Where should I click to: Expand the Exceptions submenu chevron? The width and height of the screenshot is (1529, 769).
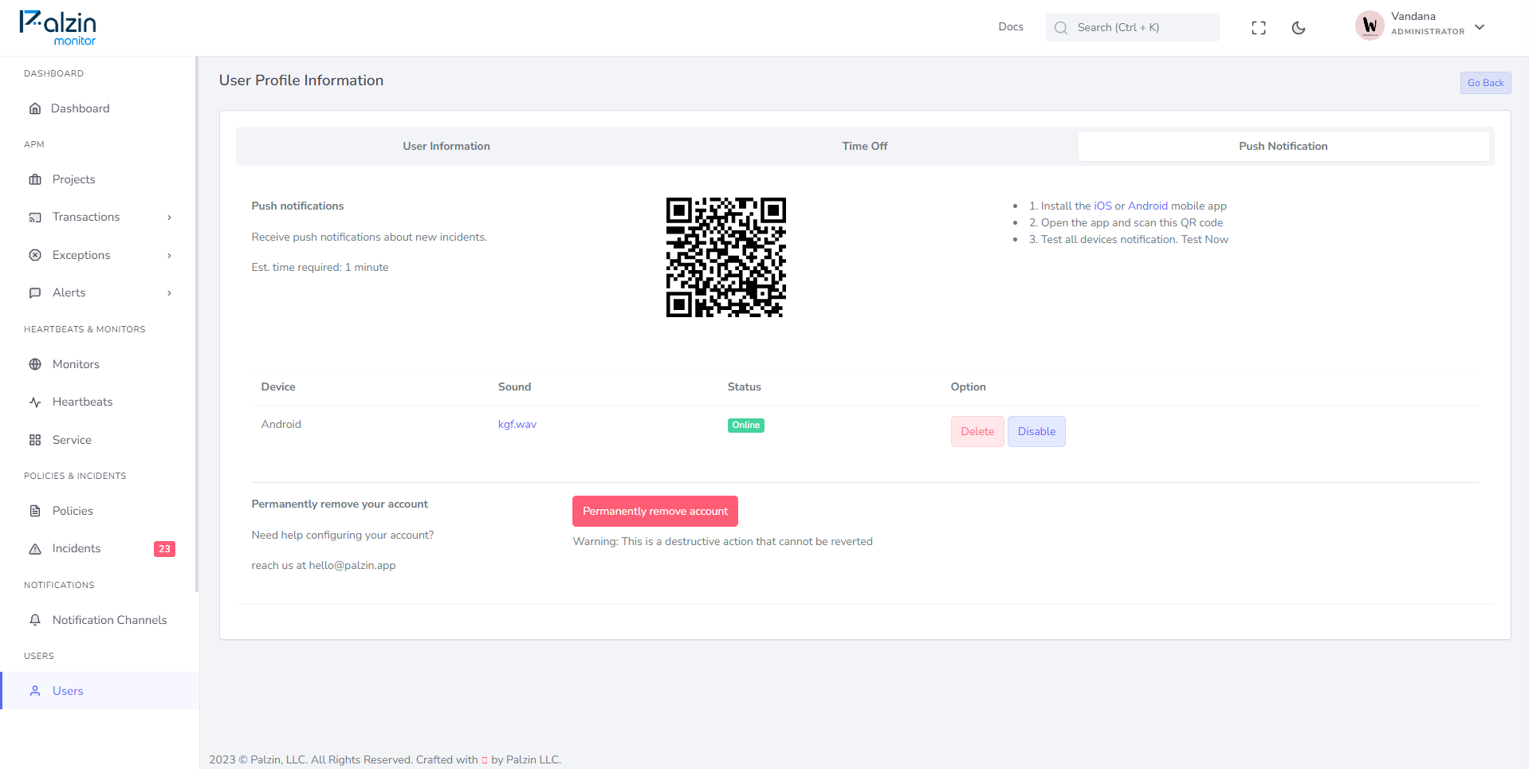pos(169,256)
